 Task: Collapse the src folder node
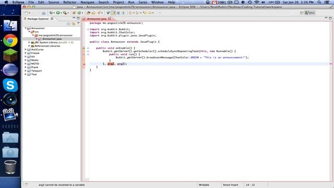[29, 32]
